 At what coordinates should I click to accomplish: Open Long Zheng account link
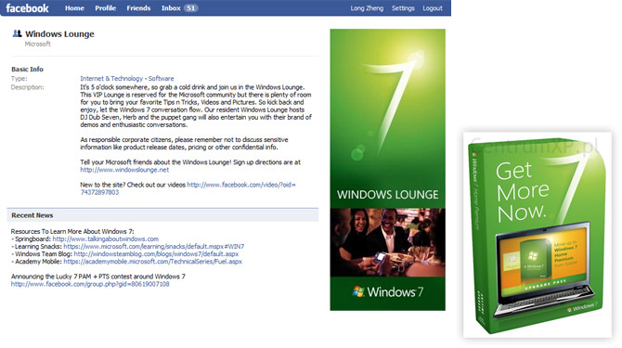[x=367, y=8]
